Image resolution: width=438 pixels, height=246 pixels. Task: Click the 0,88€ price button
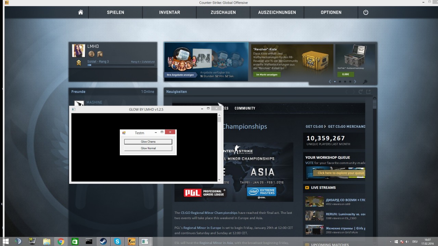tap(346, 74)
